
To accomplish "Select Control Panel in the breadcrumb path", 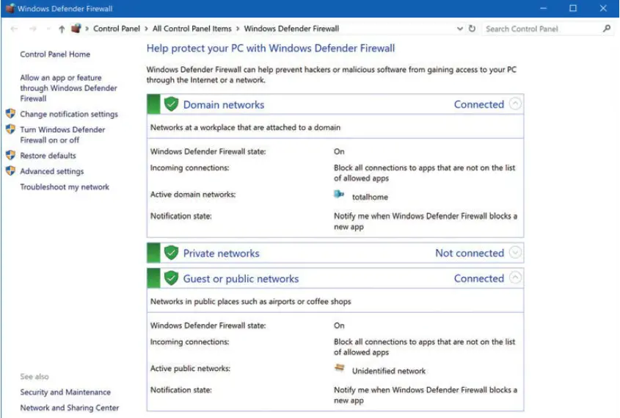I will pyautogui.click(x=117, y=29).
